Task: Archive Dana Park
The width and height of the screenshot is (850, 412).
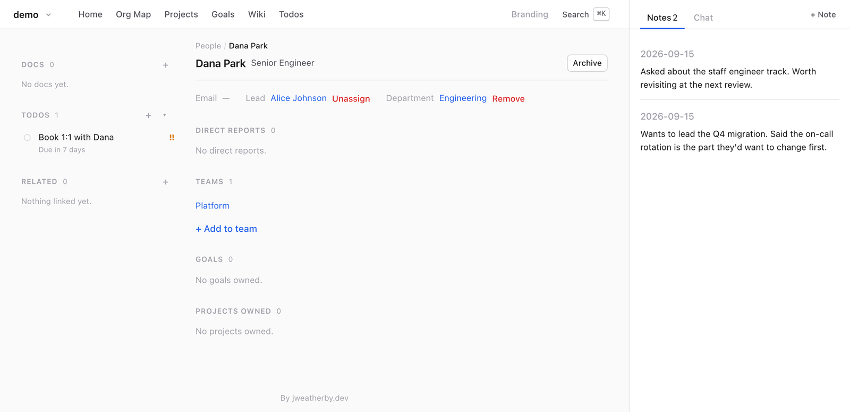Action: (587, 63)
